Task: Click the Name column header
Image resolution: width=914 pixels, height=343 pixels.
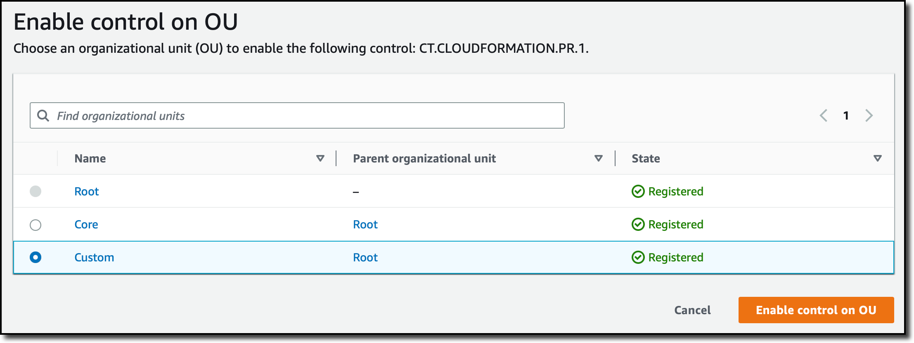Action: pos(90,158)
